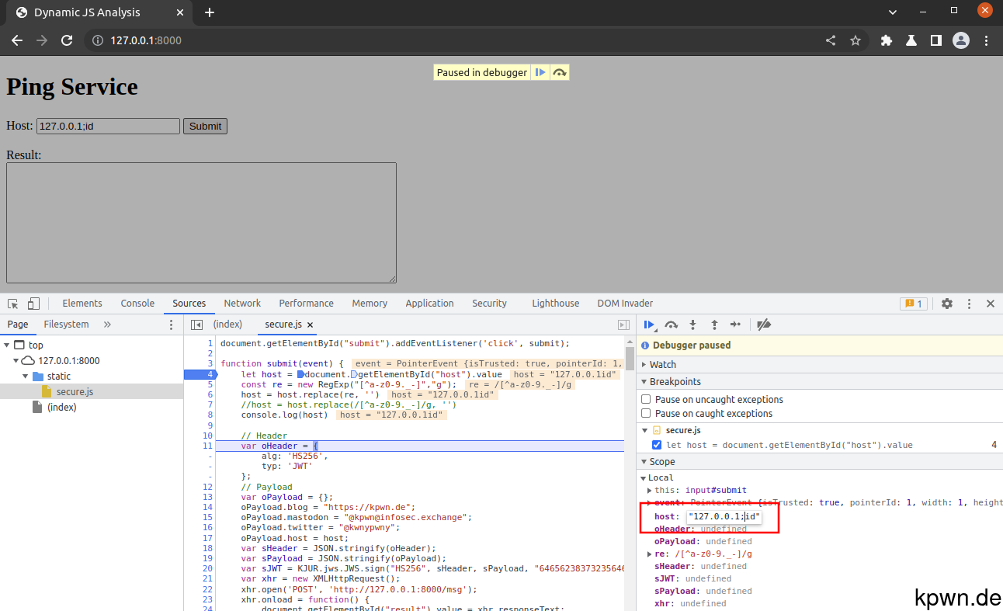Click inside the Host input field
Screen dimensions: 1003x611
107,126
